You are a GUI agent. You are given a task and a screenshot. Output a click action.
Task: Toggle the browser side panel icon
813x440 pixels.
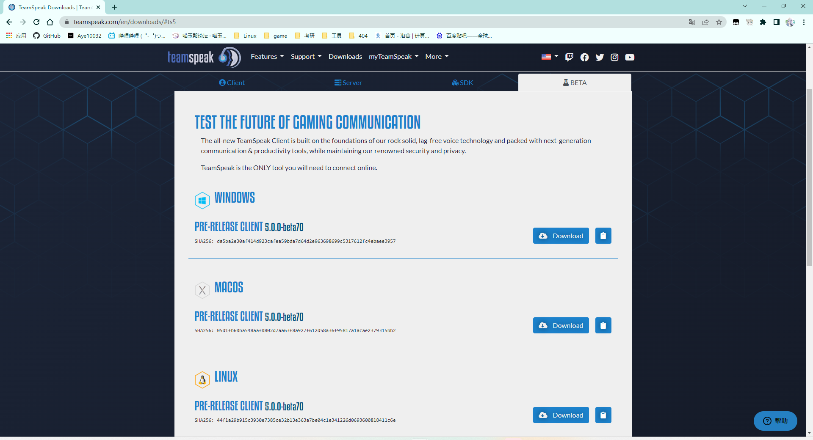tap(777, 22)
